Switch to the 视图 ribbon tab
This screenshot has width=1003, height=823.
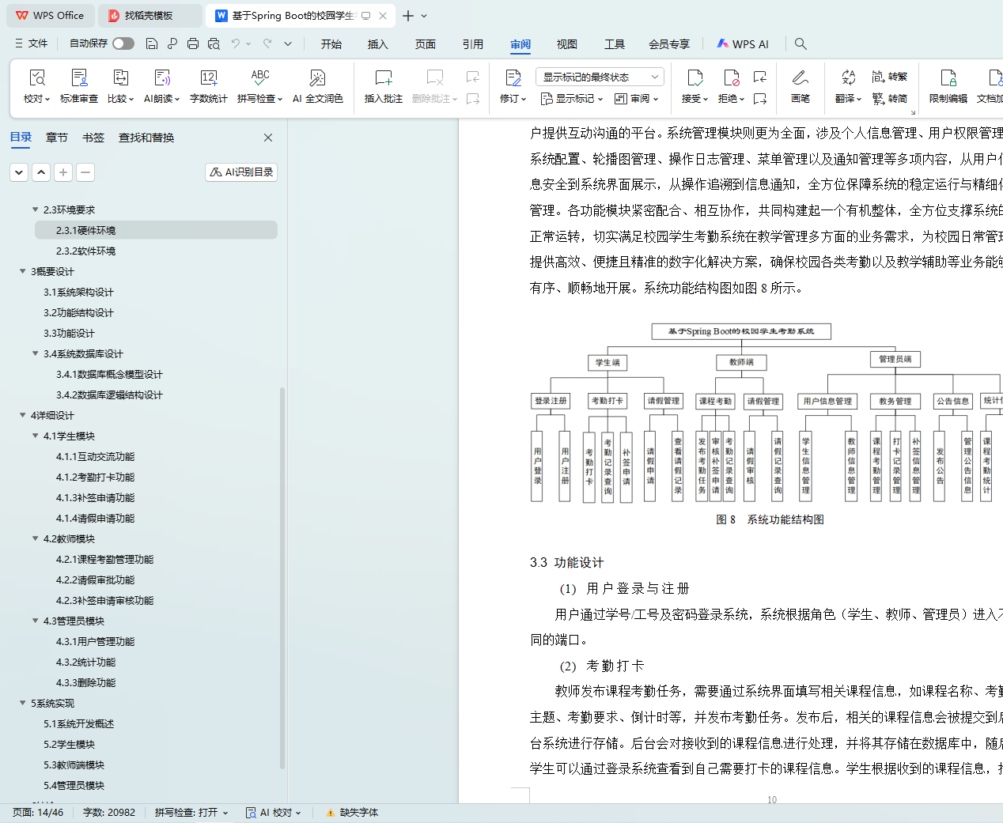566,44
